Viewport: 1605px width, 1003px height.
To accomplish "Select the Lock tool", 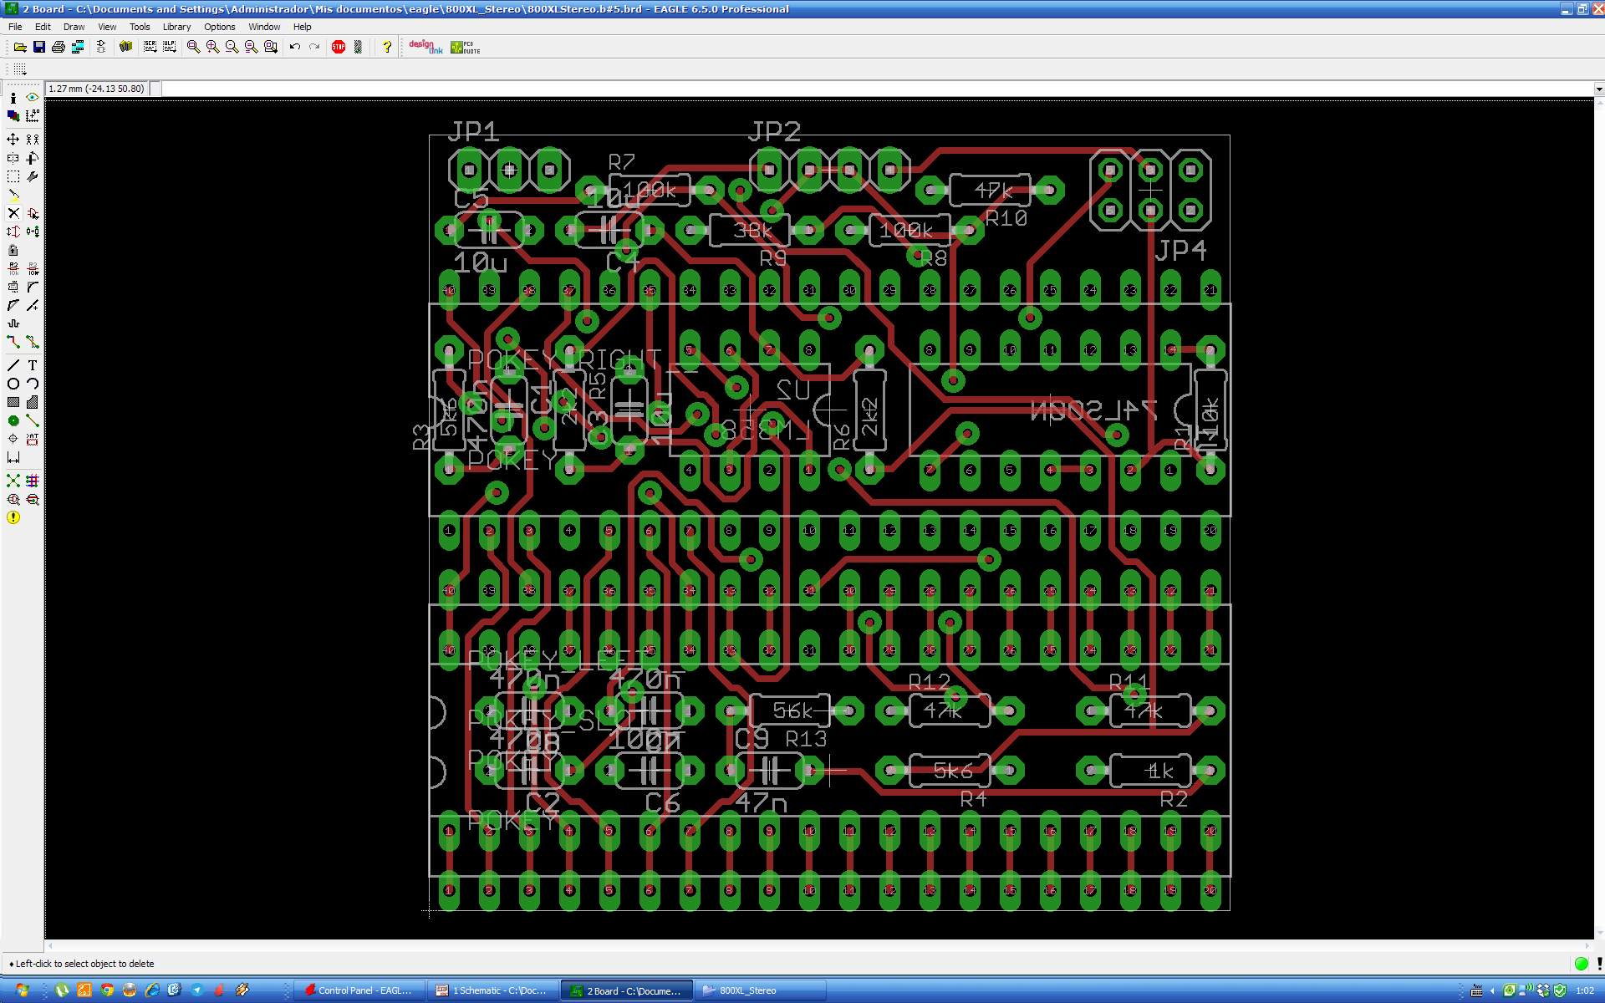I will [13, 250].
